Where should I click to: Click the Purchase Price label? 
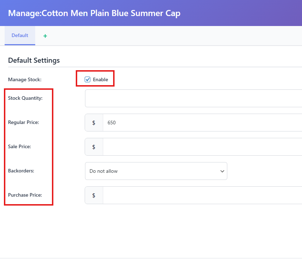click(x=25, y=195)
